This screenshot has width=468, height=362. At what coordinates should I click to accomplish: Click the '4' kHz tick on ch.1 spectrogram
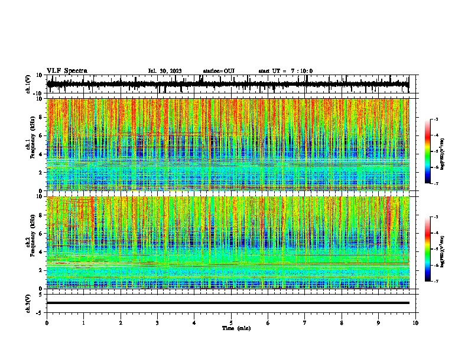[x=41, y=154]
